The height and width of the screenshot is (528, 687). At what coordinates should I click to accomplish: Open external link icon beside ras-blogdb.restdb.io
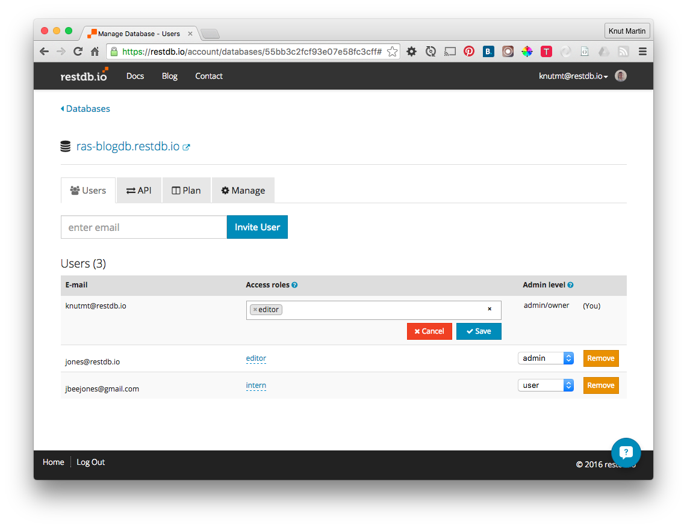pos(186,147)
